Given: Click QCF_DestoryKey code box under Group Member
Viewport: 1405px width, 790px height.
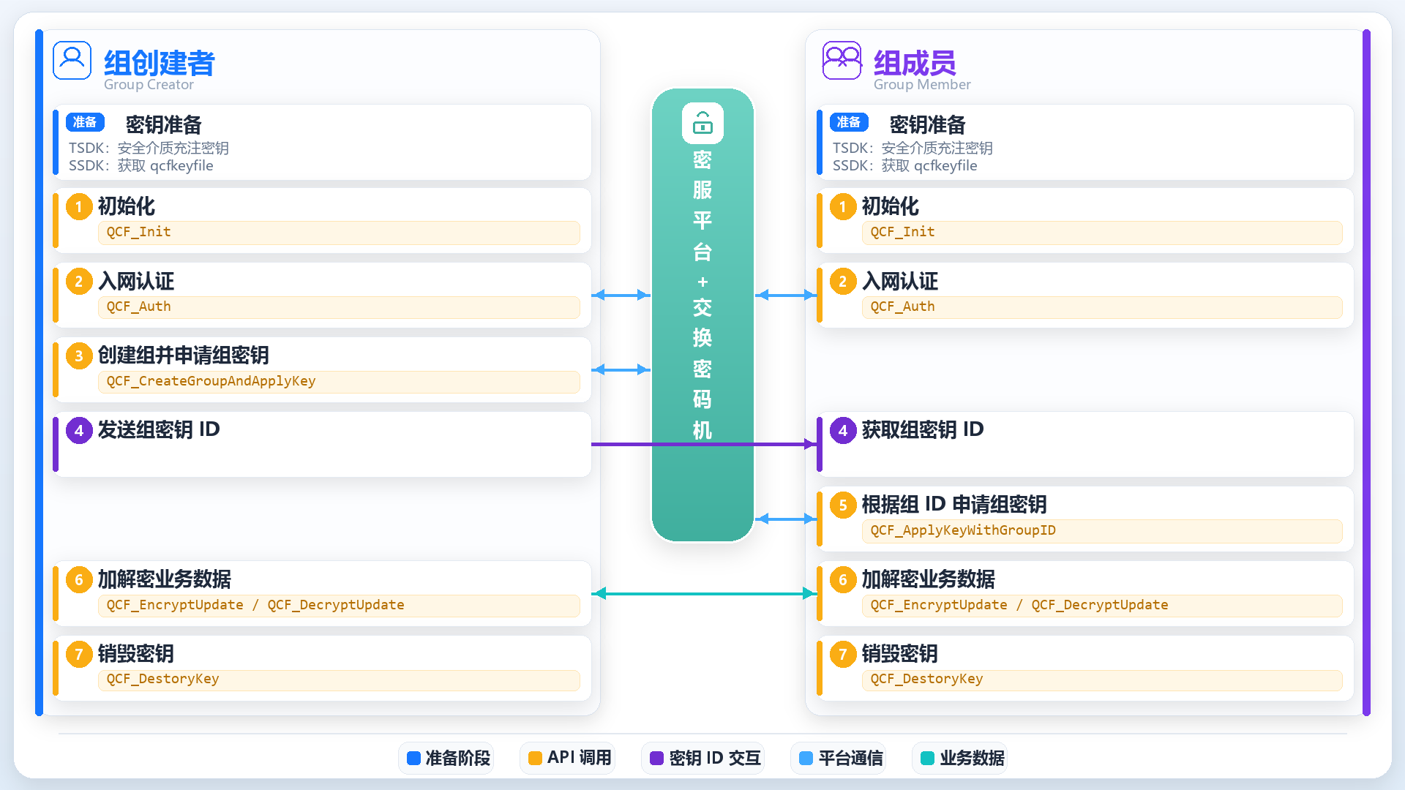Looking at the screenshot, I should 1102,680.
